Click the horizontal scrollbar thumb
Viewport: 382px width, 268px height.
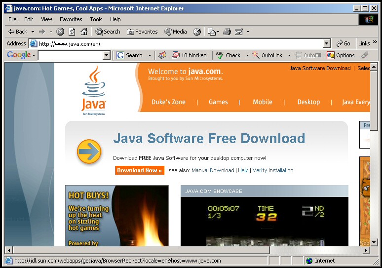click(141, 250)
